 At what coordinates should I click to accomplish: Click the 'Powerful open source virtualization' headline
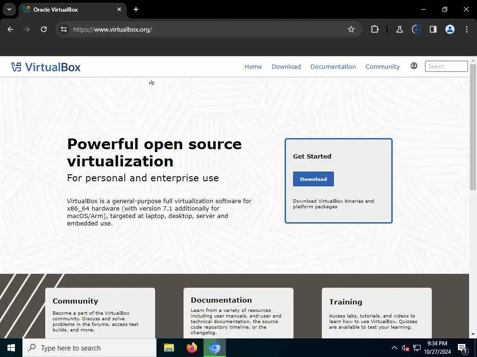point(154,152)
